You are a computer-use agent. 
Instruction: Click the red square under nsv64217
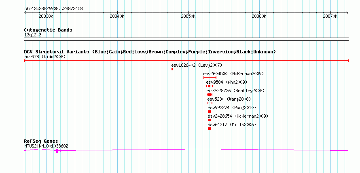tap(210, 129)
